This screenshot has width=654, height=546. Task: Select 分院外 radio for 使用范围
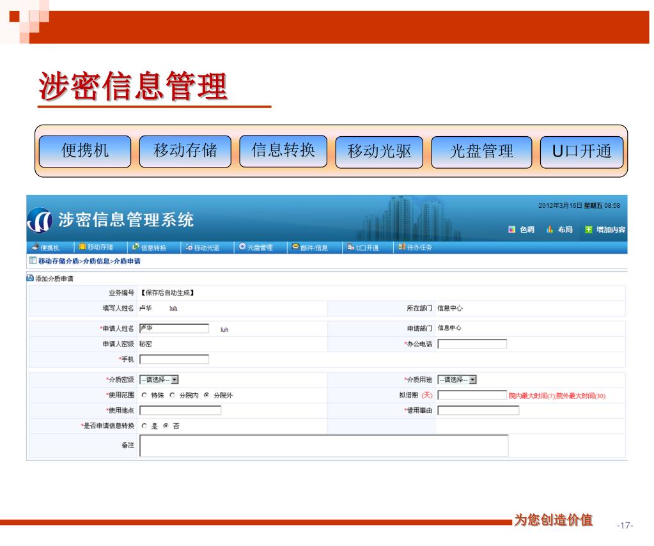coord(206,395)
